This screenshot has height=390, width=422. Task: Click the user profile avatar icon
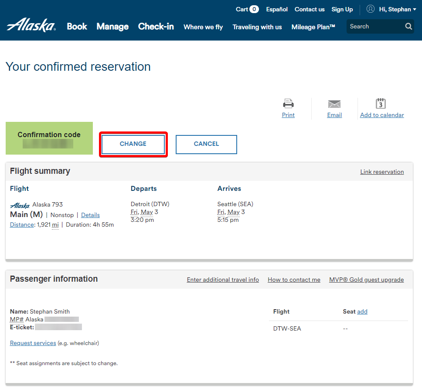[371, 9]
